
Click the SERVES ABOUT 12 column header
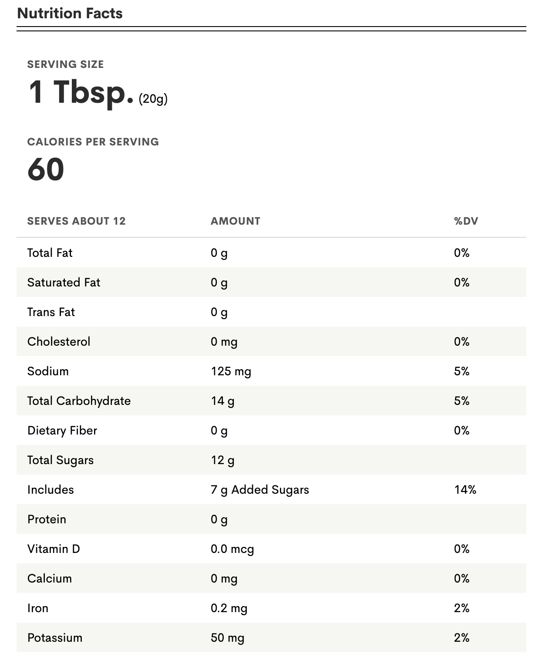77,221
